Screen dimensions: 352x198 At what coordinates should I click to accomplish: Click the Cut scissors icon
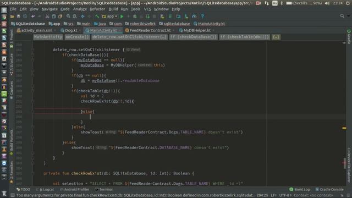click(47, 16)
